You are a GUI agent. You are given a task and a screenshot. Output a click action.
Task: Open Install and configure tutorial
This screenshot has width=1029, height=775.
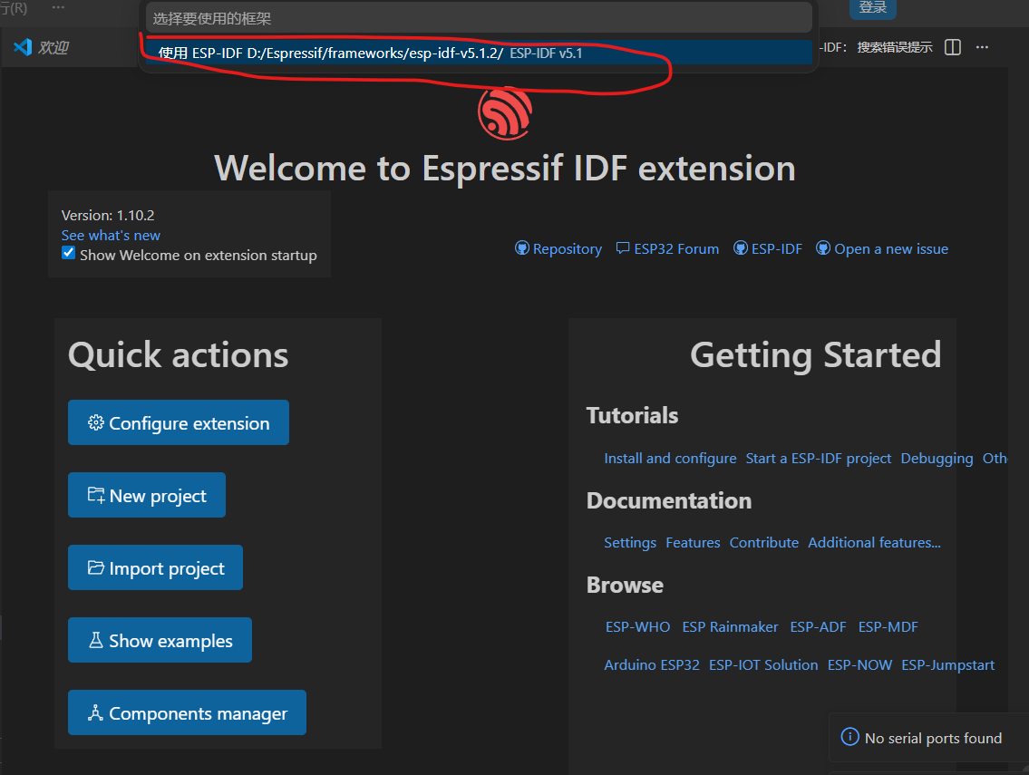[670, 458]
